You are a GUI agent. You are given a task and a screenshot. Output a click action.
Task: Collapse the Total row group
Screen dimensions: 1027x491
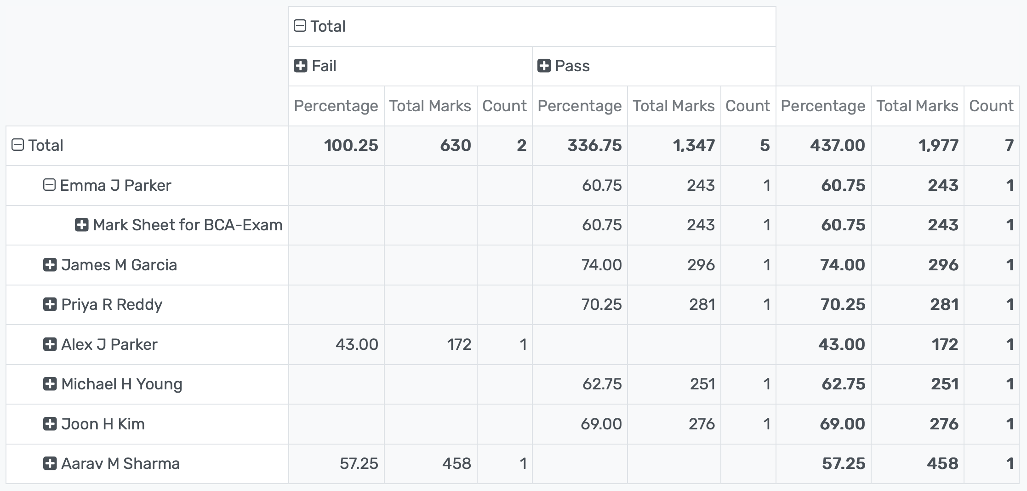17,145
